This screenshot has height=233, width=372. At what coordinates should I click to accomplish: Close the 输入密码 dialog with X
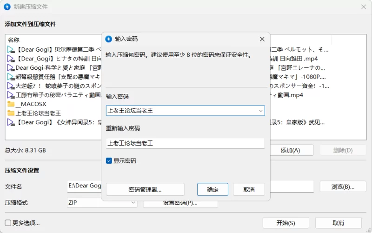(x=262, y=39)
